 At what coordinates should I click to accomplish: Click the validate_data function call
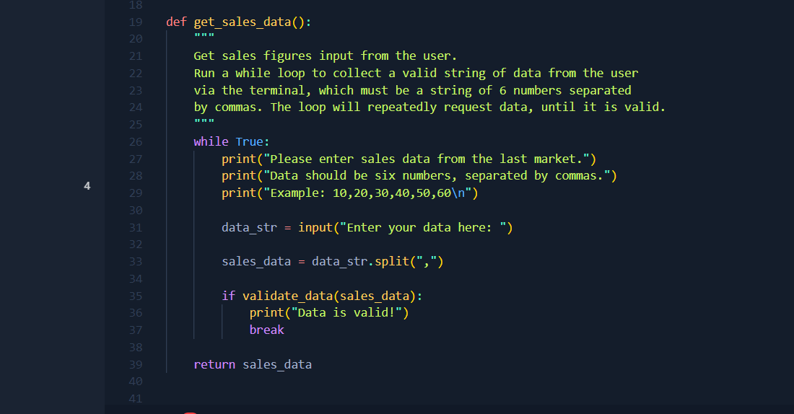[287, 296]
